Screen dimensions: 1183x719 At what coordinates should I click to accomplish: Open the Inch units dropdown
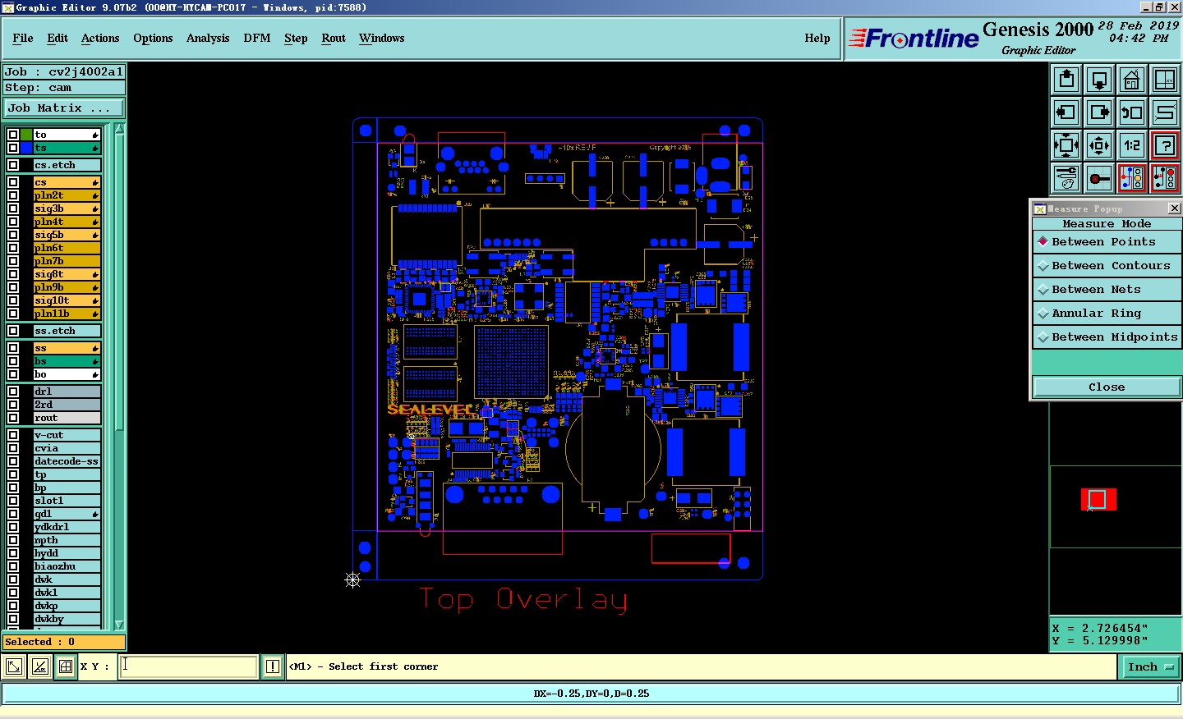coord(1150,666)
